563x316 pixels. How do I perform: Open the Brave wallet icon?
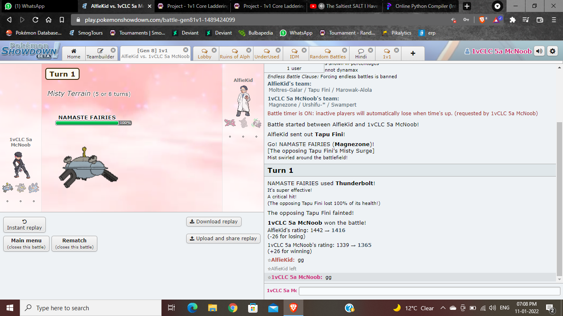540,20
